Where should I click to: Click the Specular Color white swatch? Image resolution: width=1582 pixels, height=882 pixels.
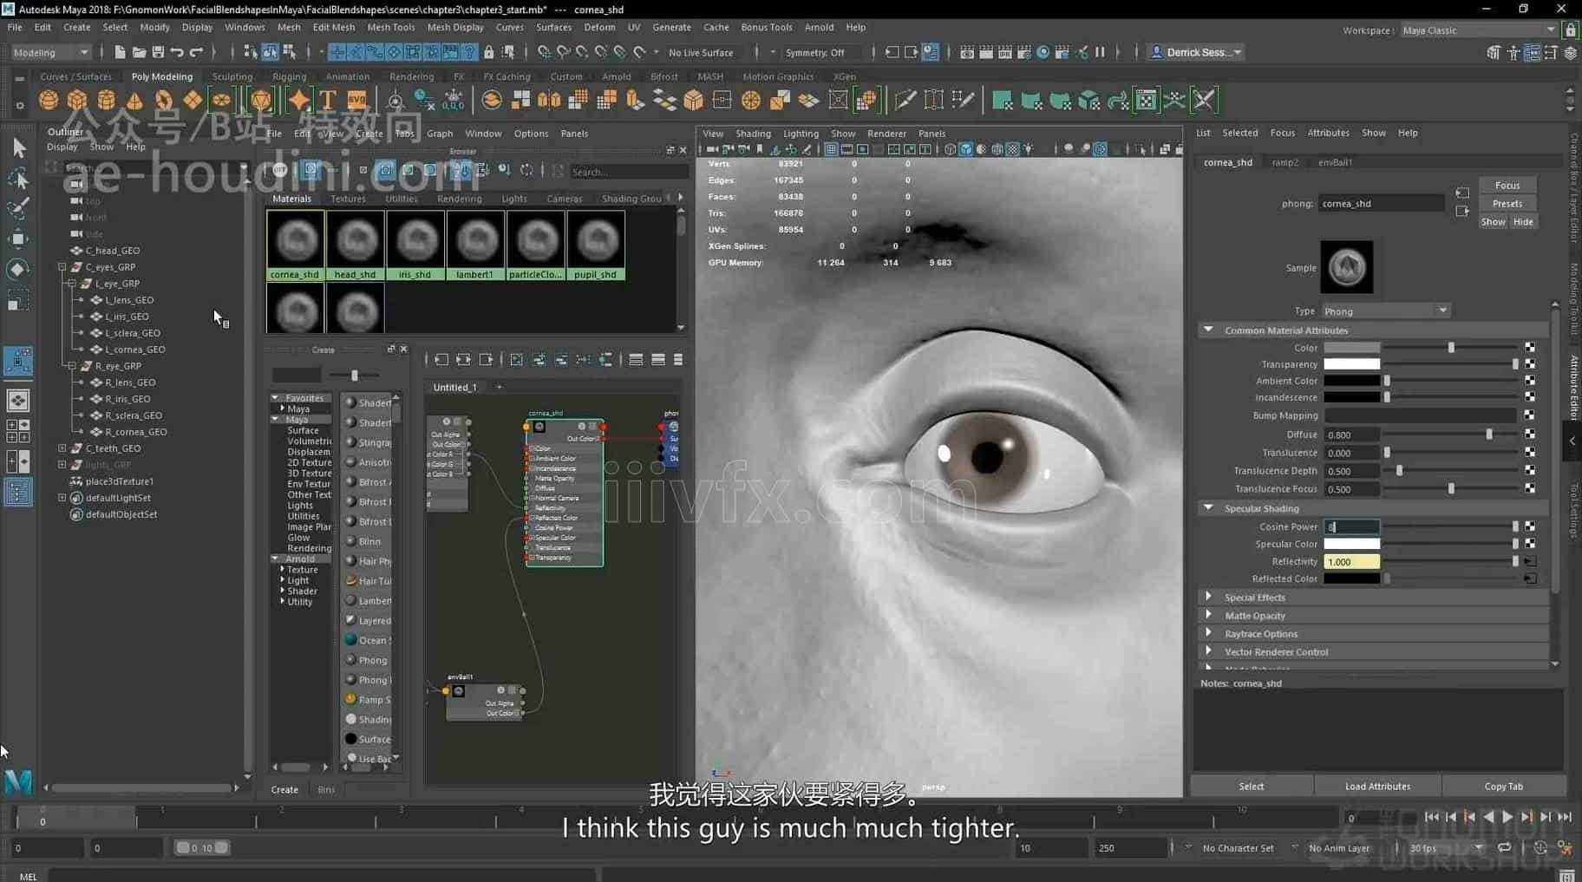point(1351,544)
